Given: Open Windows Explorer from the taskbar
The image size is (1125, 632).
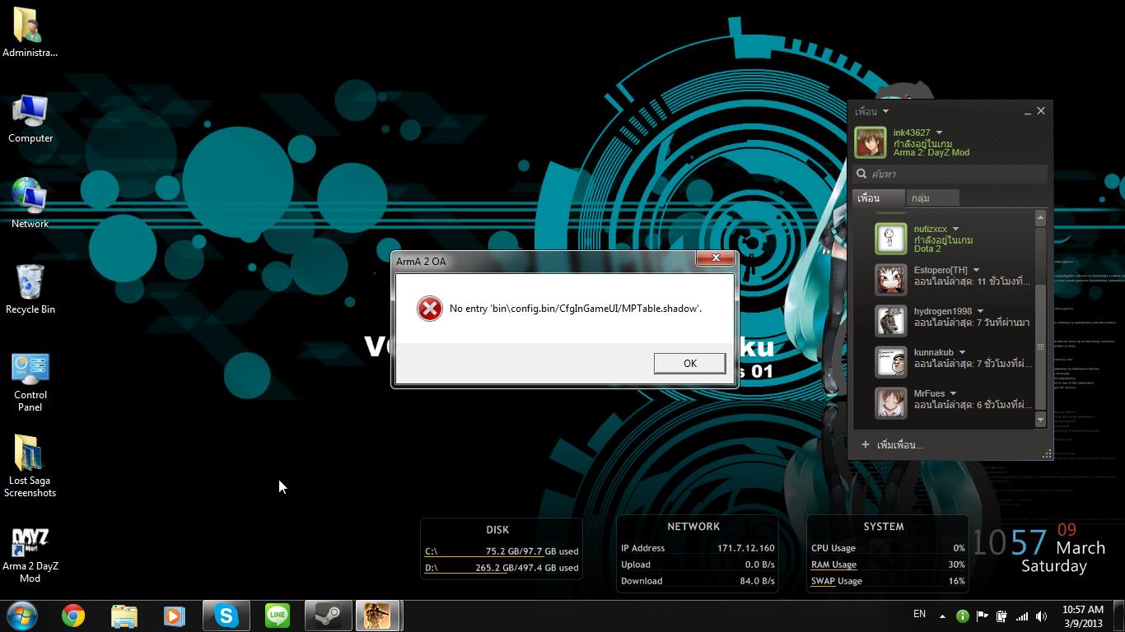Looking at the screenshot, I should tap(124, 616).
